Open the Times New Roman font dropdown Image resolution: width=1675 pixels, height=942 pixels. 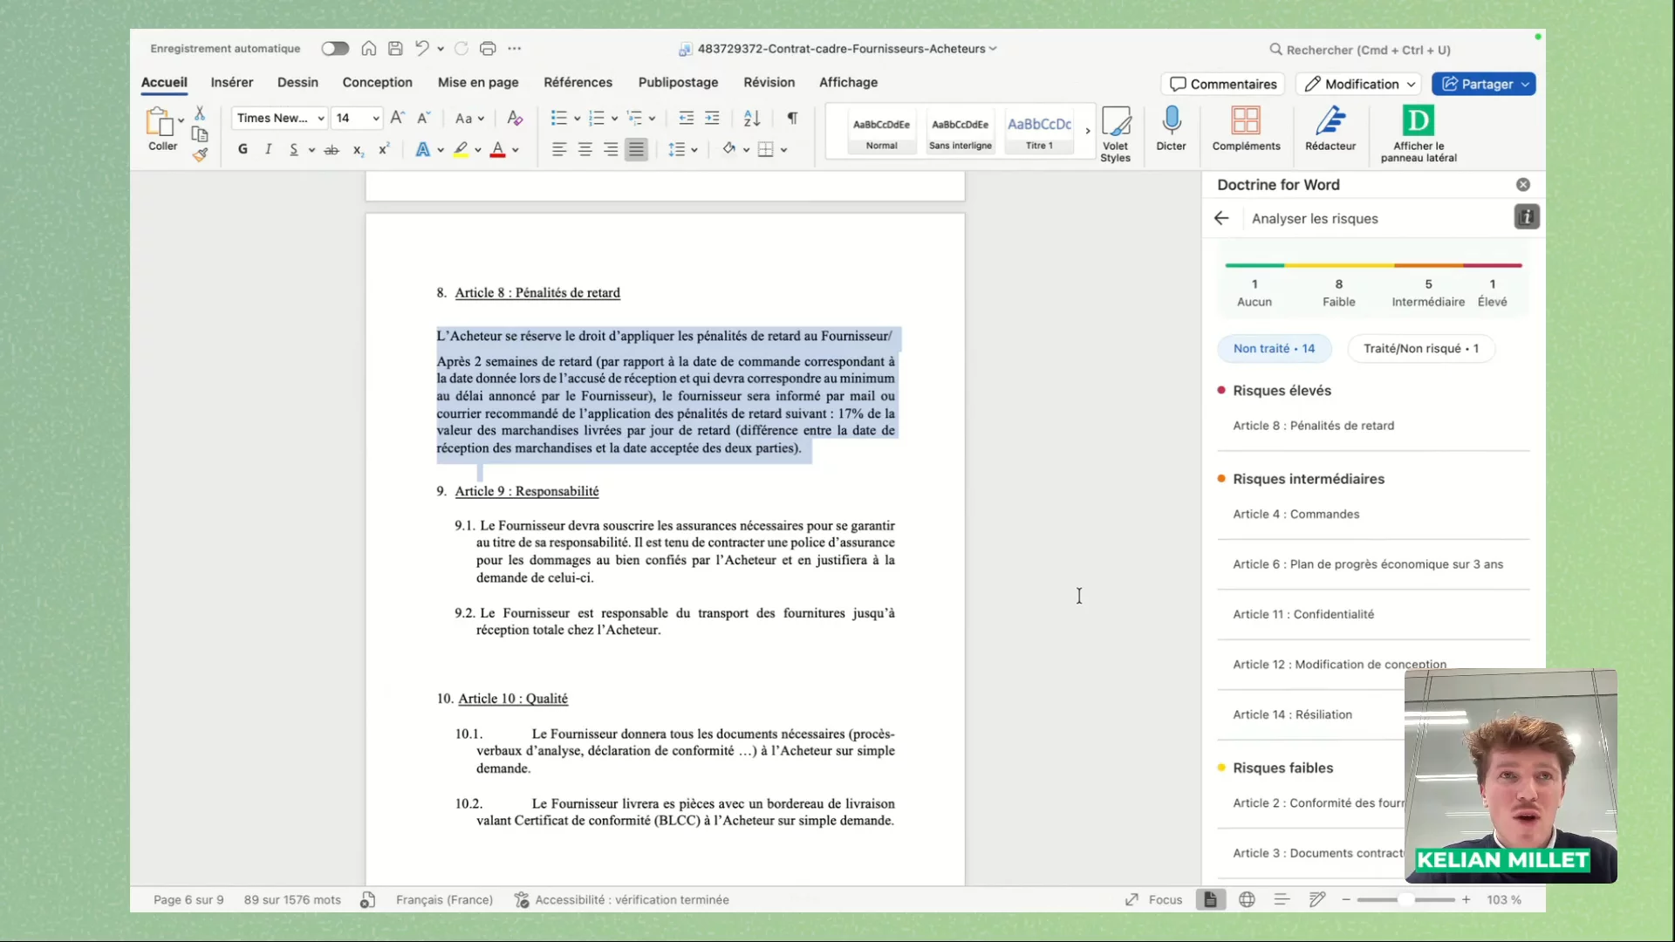pyautogui.click(x=280, y=118)
